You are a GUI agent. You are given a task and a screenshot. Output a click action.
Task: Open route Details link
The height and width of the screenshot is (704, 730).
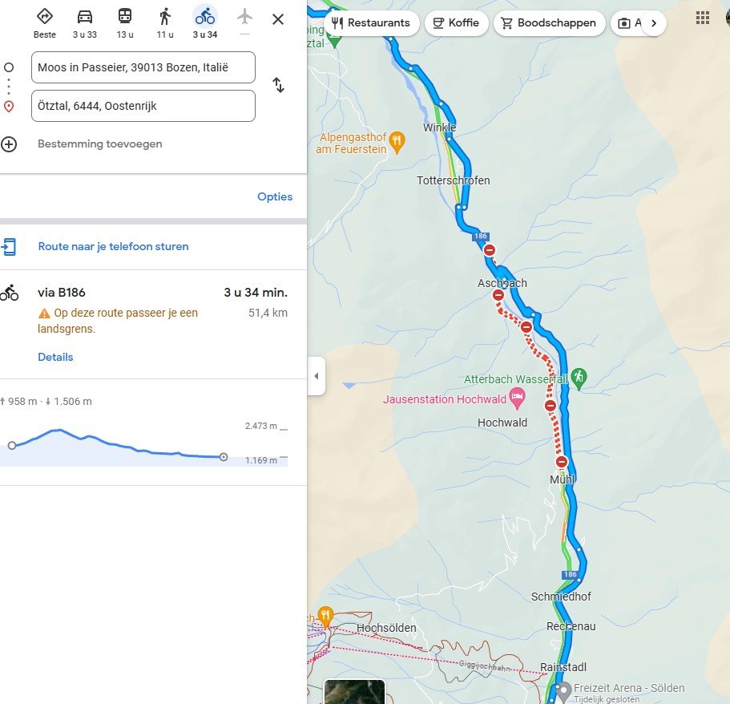55,357
